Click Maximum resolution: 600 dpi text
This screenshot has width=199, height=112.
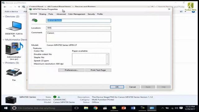coord(49,64)
